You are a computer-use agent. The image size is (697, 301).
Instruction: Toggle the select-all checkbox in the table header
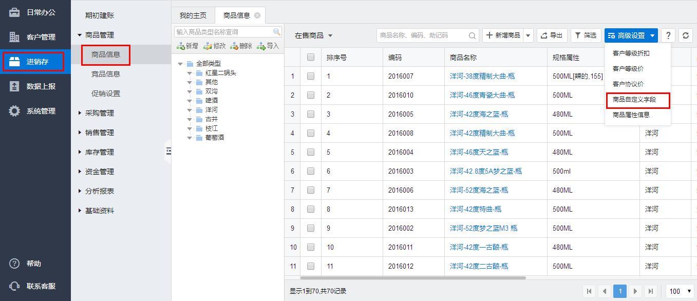pyautogui.click(x=311, y=57)
